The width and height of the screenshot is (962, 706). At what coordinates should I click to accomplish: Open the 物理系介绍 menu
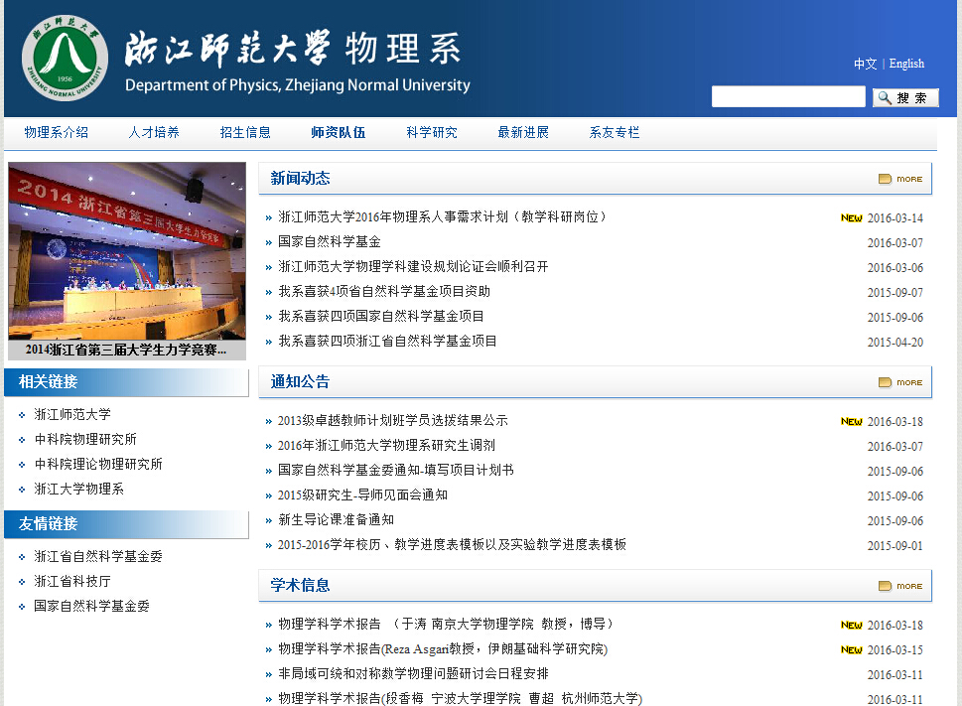point(57,133)
